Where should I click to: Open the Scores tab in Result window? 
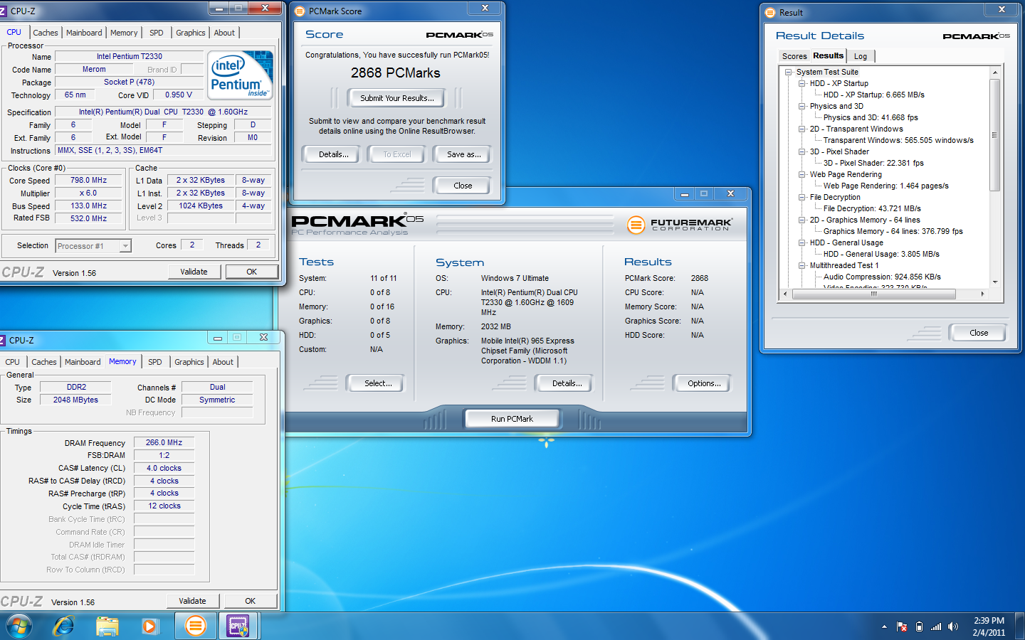pyautogui.click(x=794, y=56)
